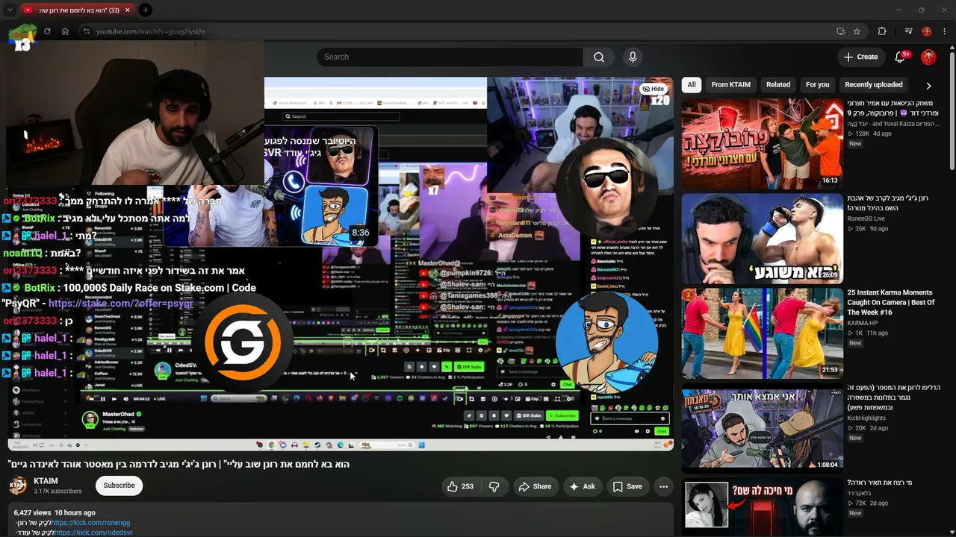The width and height of the screenshot is (956, 537).
Task: Open the 21:53 Instant Karma thumbnail
Action: tap(762, 333)
